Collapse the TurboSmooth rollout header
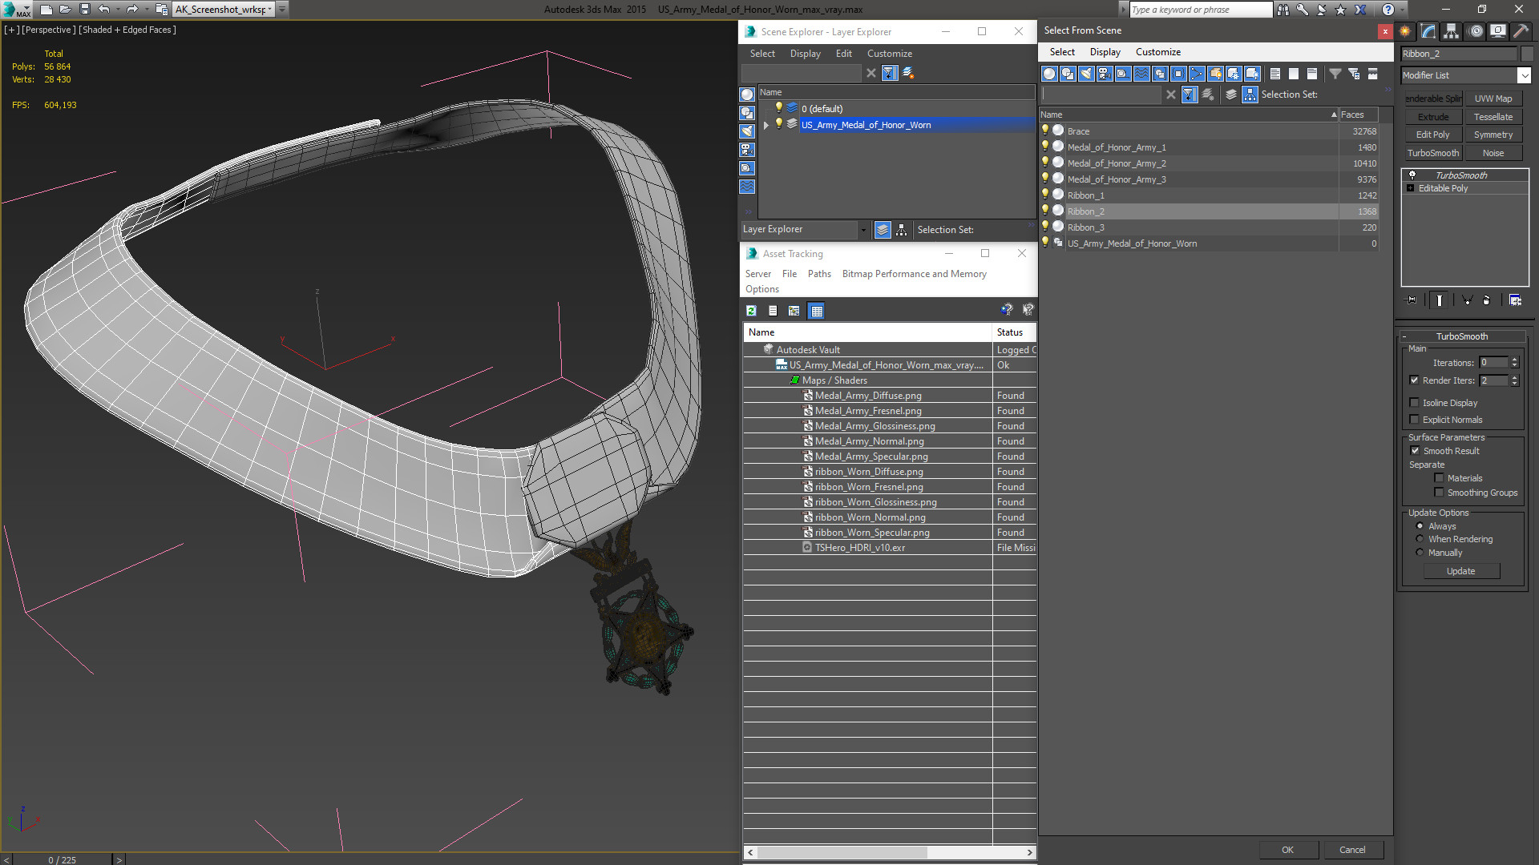 [x=1461, y=336]
